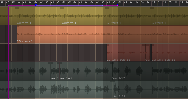Viewport: 188px width, 99px height.
Task: Click the magenta range bar between bars 17 and 22
Action: [x=22, y=6]
